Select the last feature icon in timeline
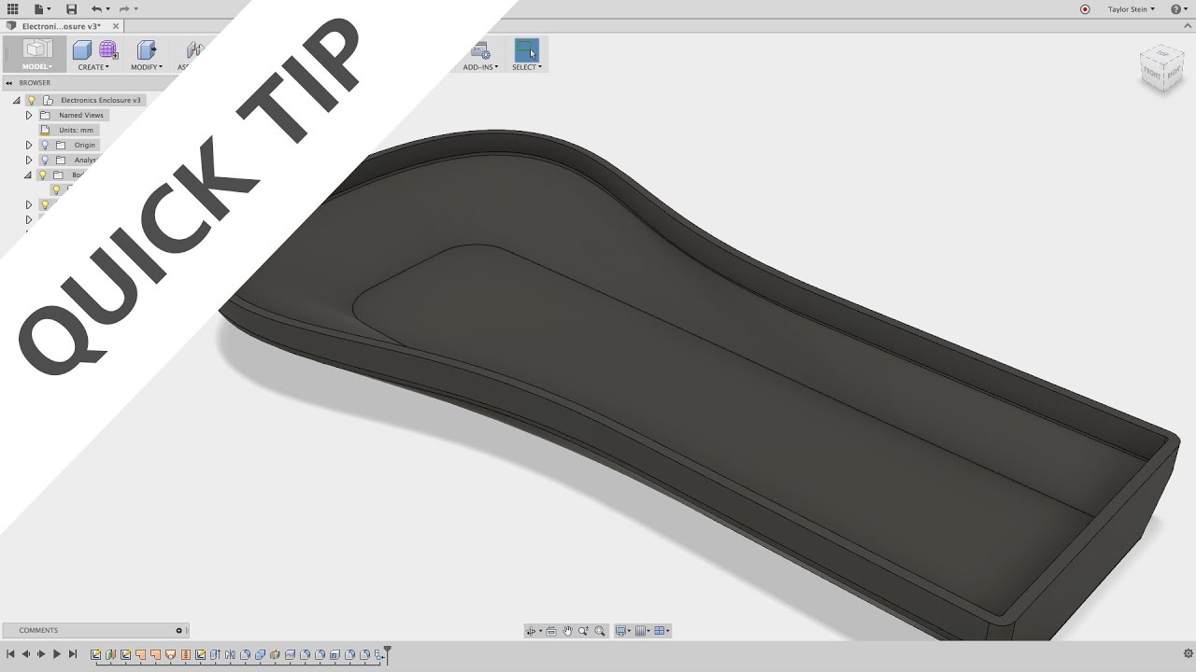1196x672 pixels. coord(379,655)
